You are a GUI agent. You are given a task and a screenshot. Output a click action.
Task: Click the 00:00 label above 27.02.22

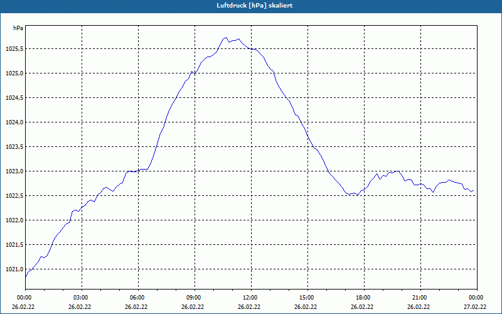(477, 298)
